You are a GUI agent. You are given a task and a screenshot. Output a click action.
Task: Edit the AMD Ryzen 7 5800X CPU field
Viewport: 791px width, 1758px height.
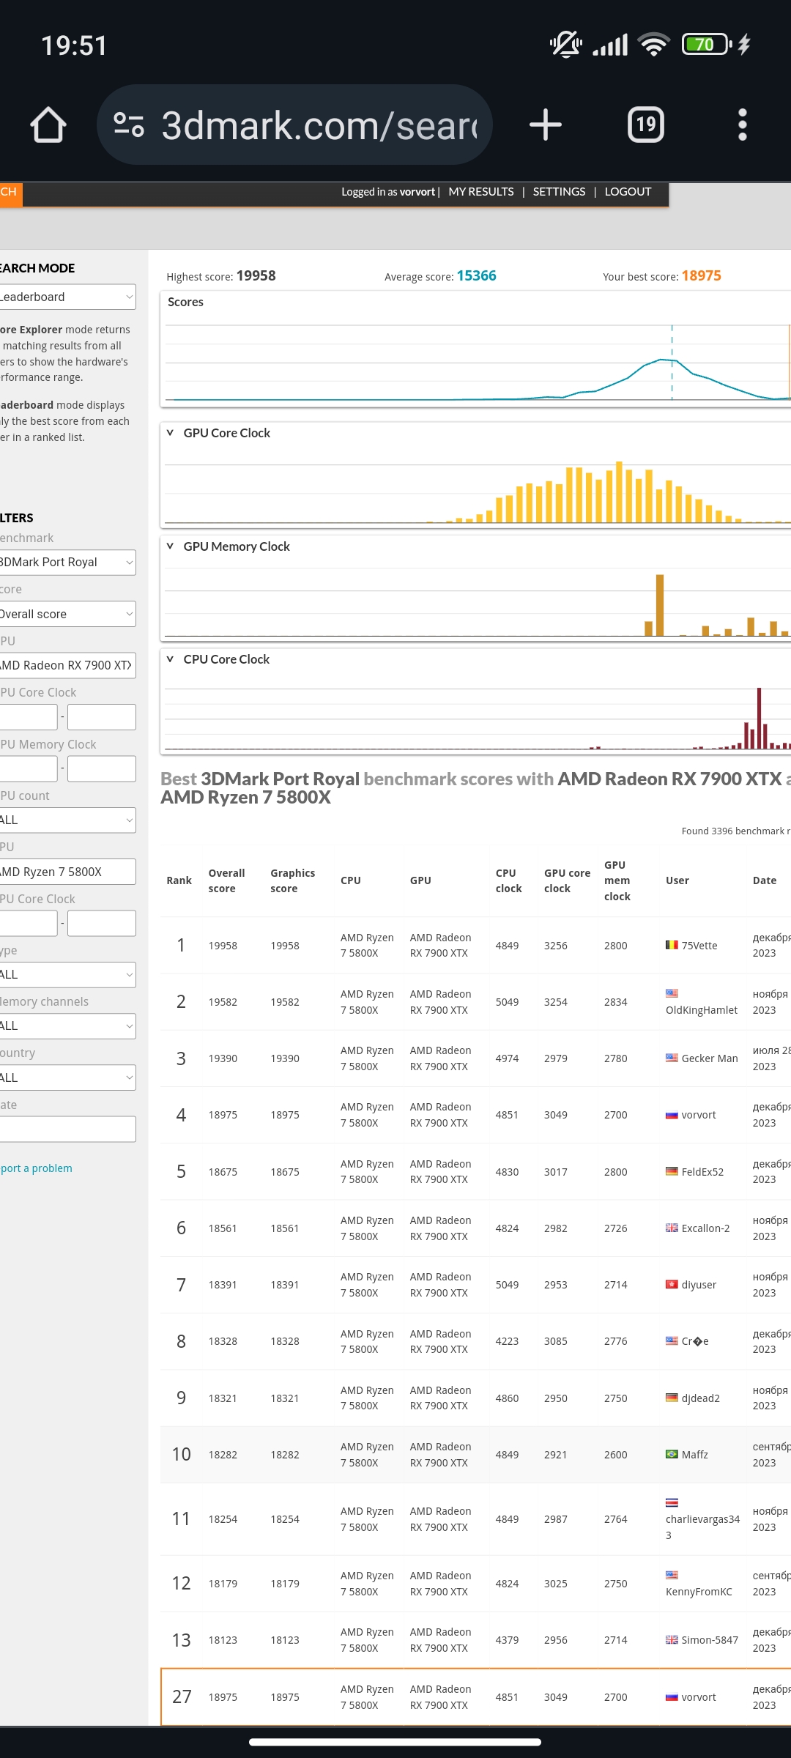67,872
